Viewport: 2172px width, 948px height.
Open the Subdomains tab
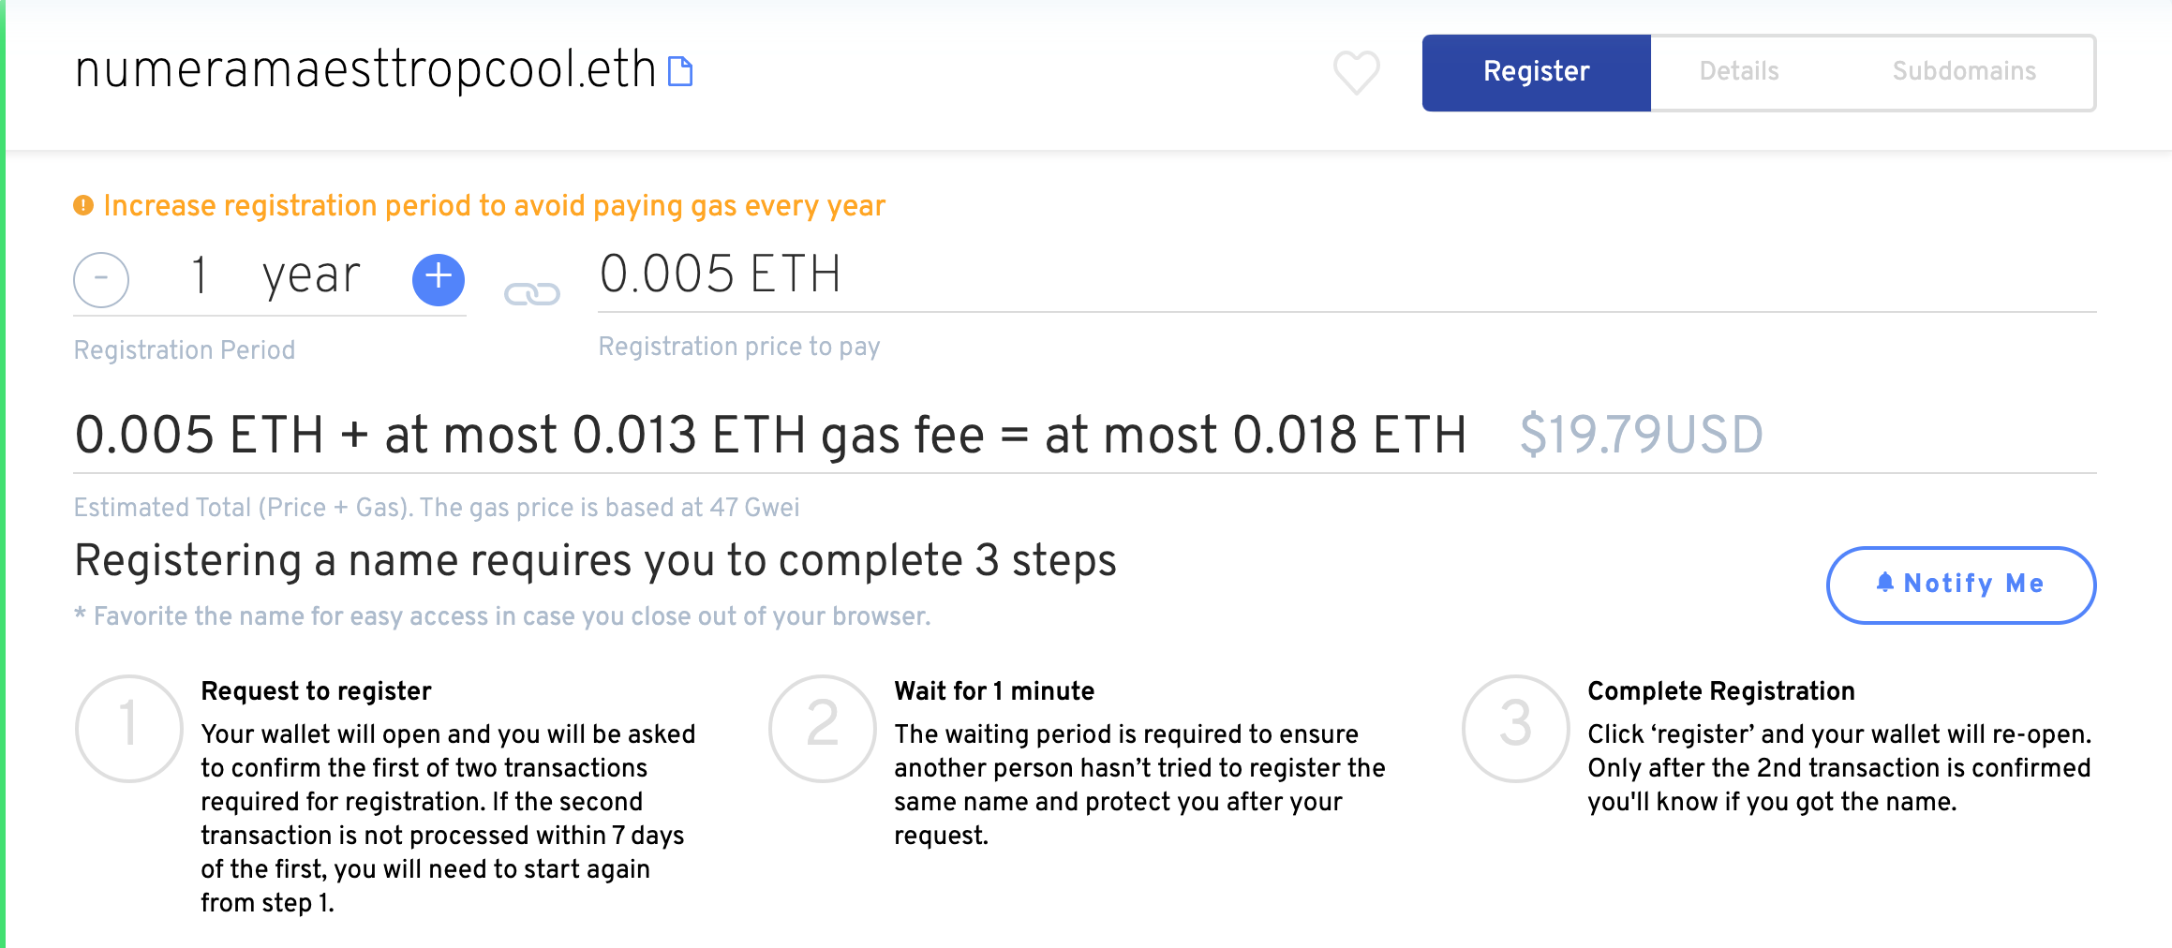click(x=1963, y=72)
